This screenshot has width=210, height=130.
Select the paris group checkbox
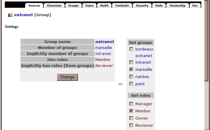click(x=131, y=84)
